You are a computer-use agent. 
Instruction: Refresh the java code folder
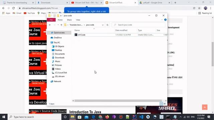tap(107, 25)
